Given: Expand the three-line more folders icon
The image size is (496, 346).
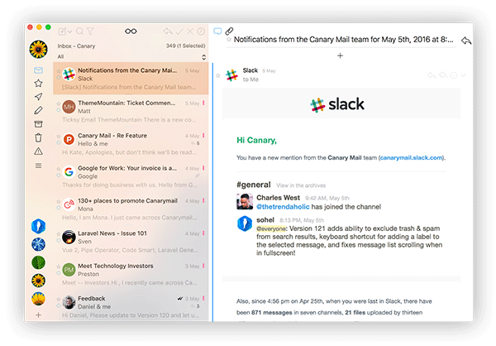Looking at the screenshot, I should pyautogui.click(x=38, y=166).
